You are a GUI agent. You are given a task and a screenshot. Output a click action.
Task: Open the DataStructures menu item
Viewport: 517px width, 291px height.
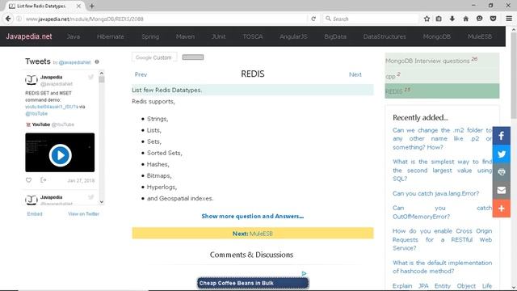pyautogui.click(x=385, y=36)
